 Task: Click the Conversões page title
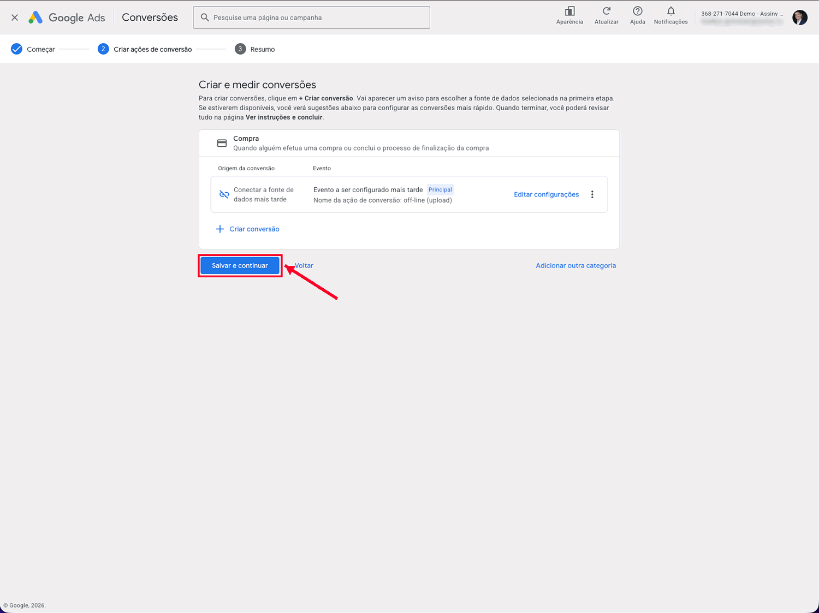(150, 17)
